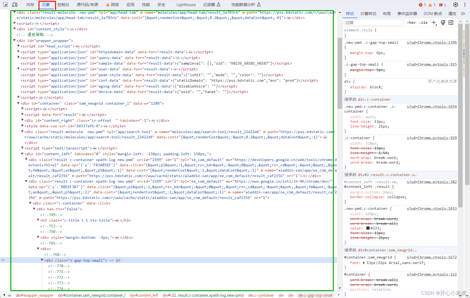Toggle the computed styles sidebar icon

[451, 23]
